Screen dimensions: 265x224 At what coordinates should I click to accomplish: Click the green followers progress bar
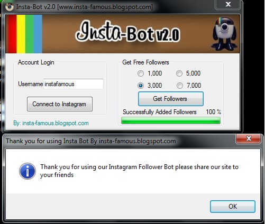point(171,121)
